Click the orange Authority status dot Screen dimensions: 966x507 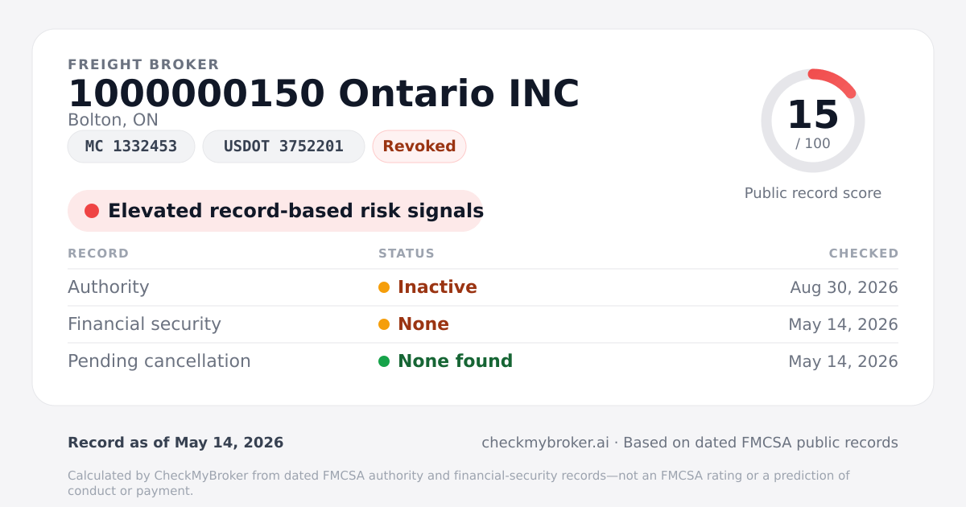(x=384, y=287)
